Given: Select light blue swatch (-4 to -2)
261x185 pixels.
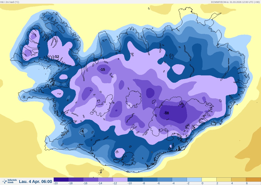Looking at the screenshot, I should tap(180, 180).
